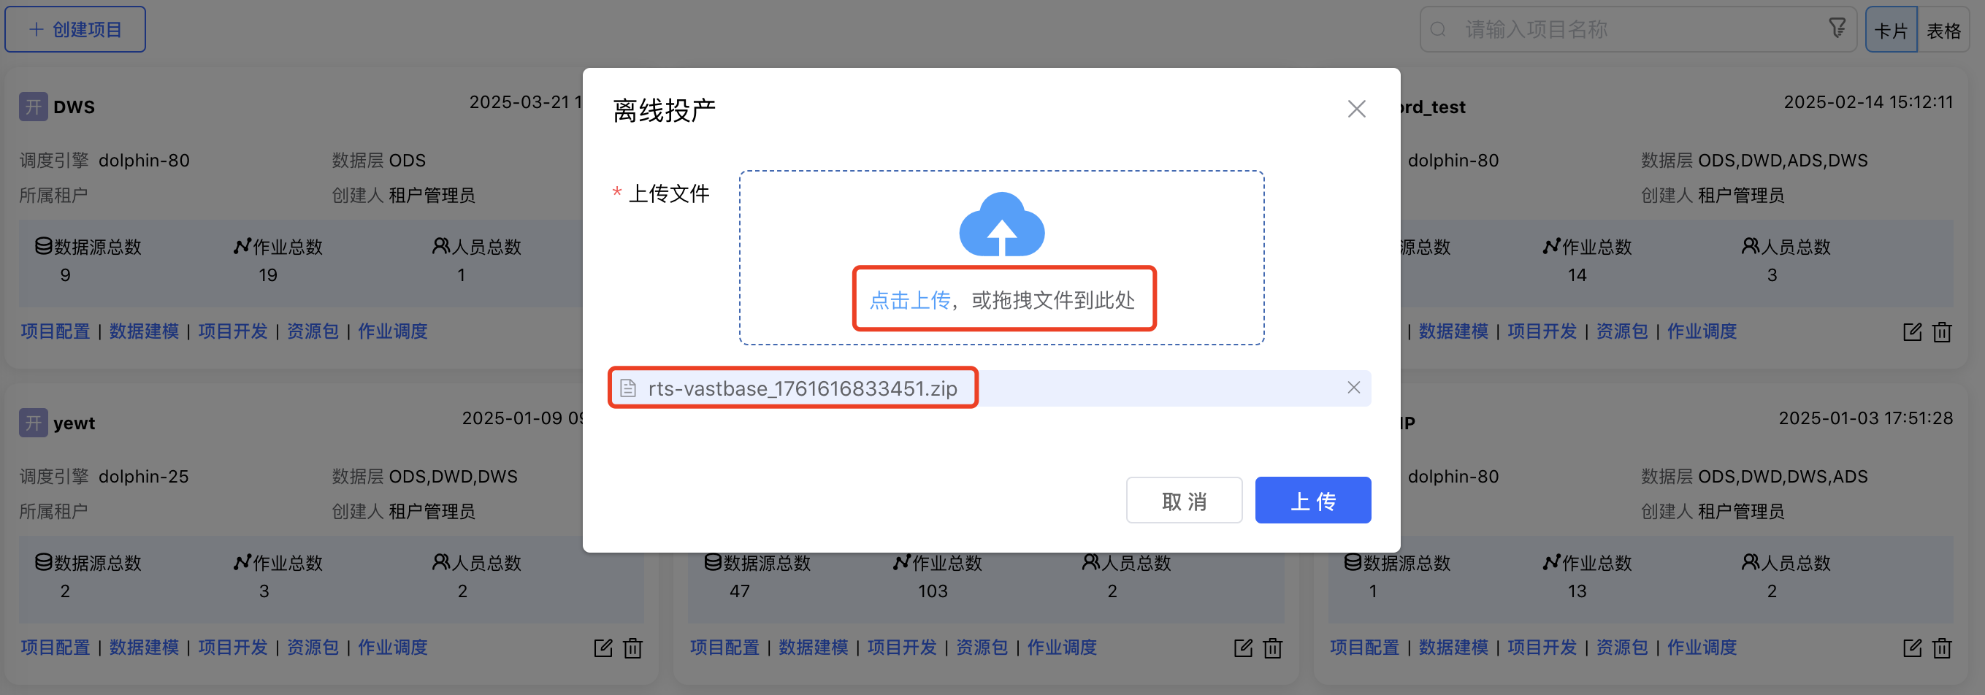
Task: Click the filter icon in search box
Action: coord(1837,29)
